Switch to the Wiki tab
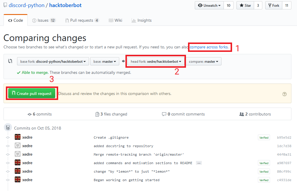Image resolution: width=297 pixels, height=192 pixels. click(115, 21)
